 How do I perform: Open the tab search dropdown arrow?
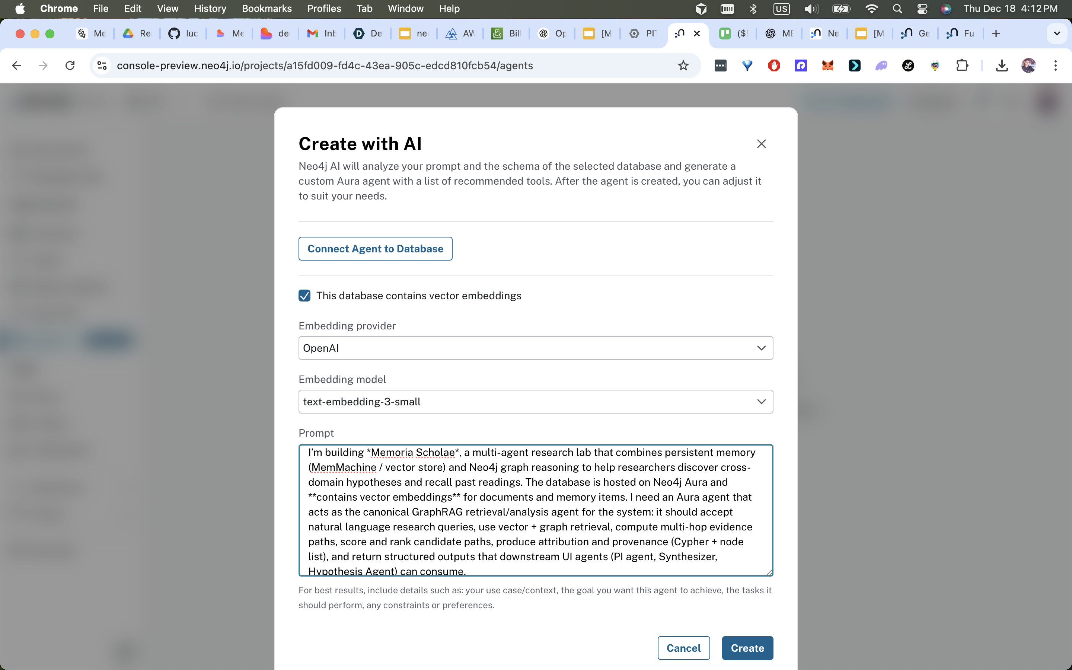pyautogui.click(x=1056, y=33)
